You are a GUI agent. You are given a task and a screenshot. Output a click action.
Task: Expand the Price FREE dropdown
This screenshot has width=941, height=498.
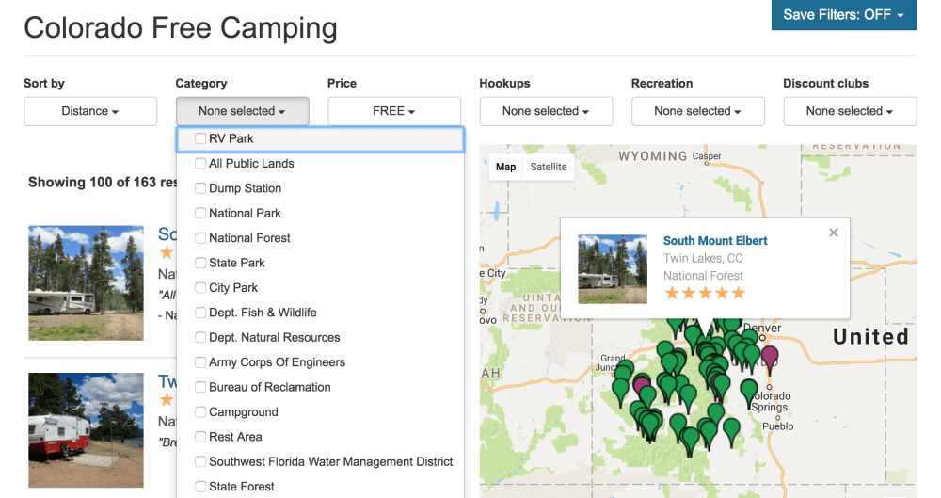coord(393,111)
